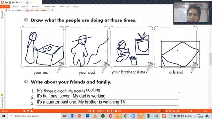Enable continuous page view mode

(163, 111)
